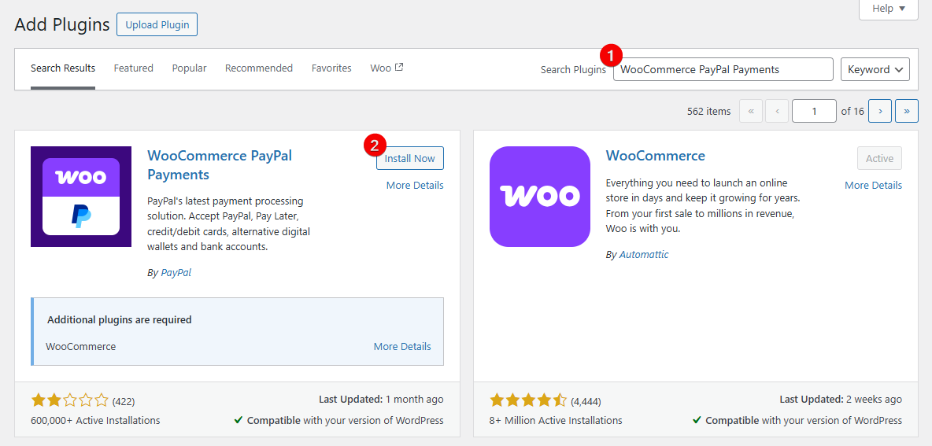
Task: Focus the Search Plugins text field
Action: [723, 69]
